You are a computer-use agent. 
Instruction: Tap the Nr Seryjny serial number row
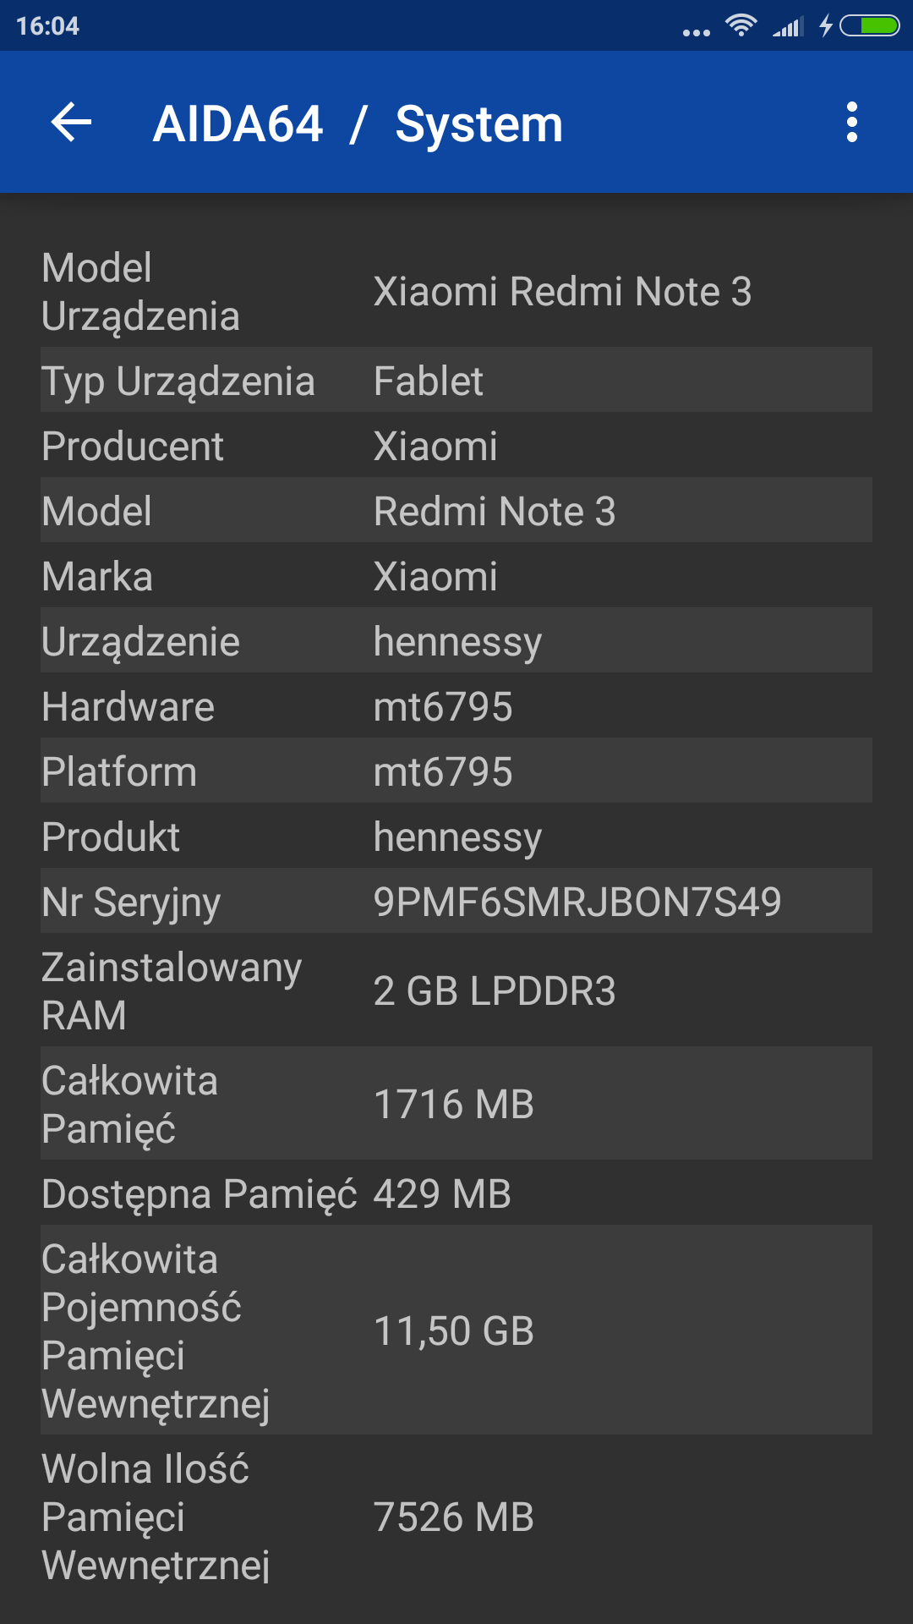tap(456, 902)
